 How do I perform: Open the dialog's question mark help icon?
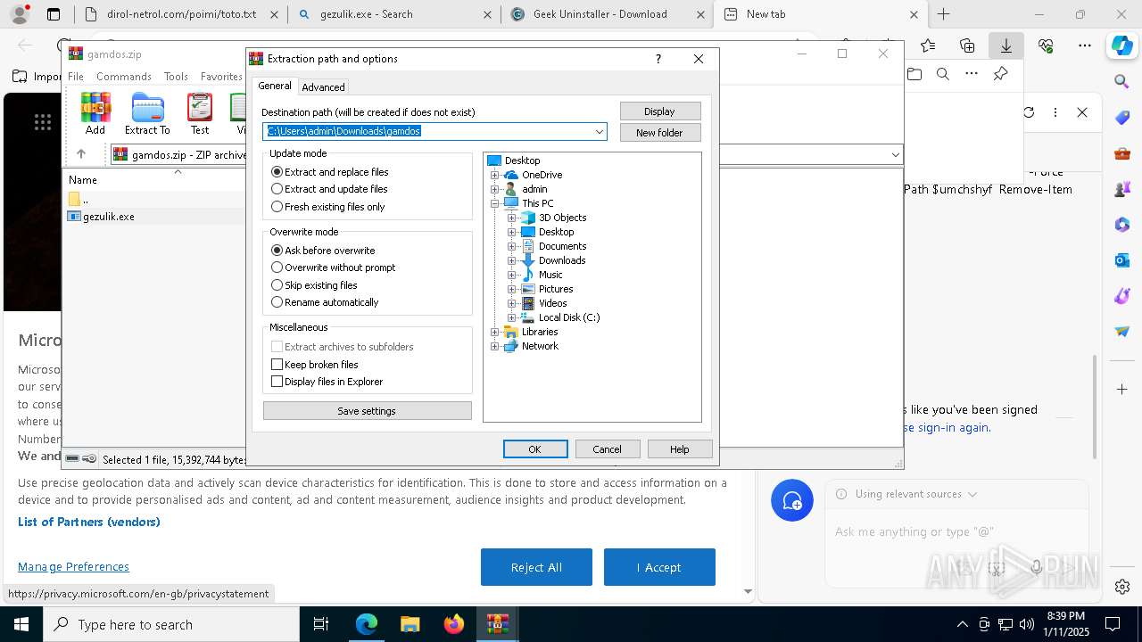pos(658,59)
